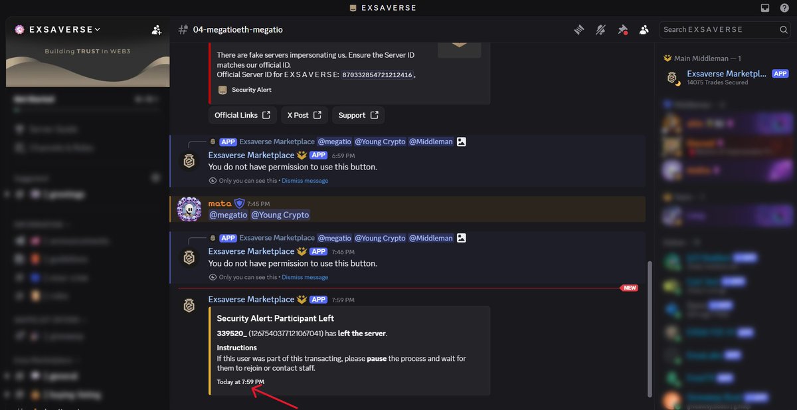Dismiss the 7:46 PM permission message

point(305,277)
